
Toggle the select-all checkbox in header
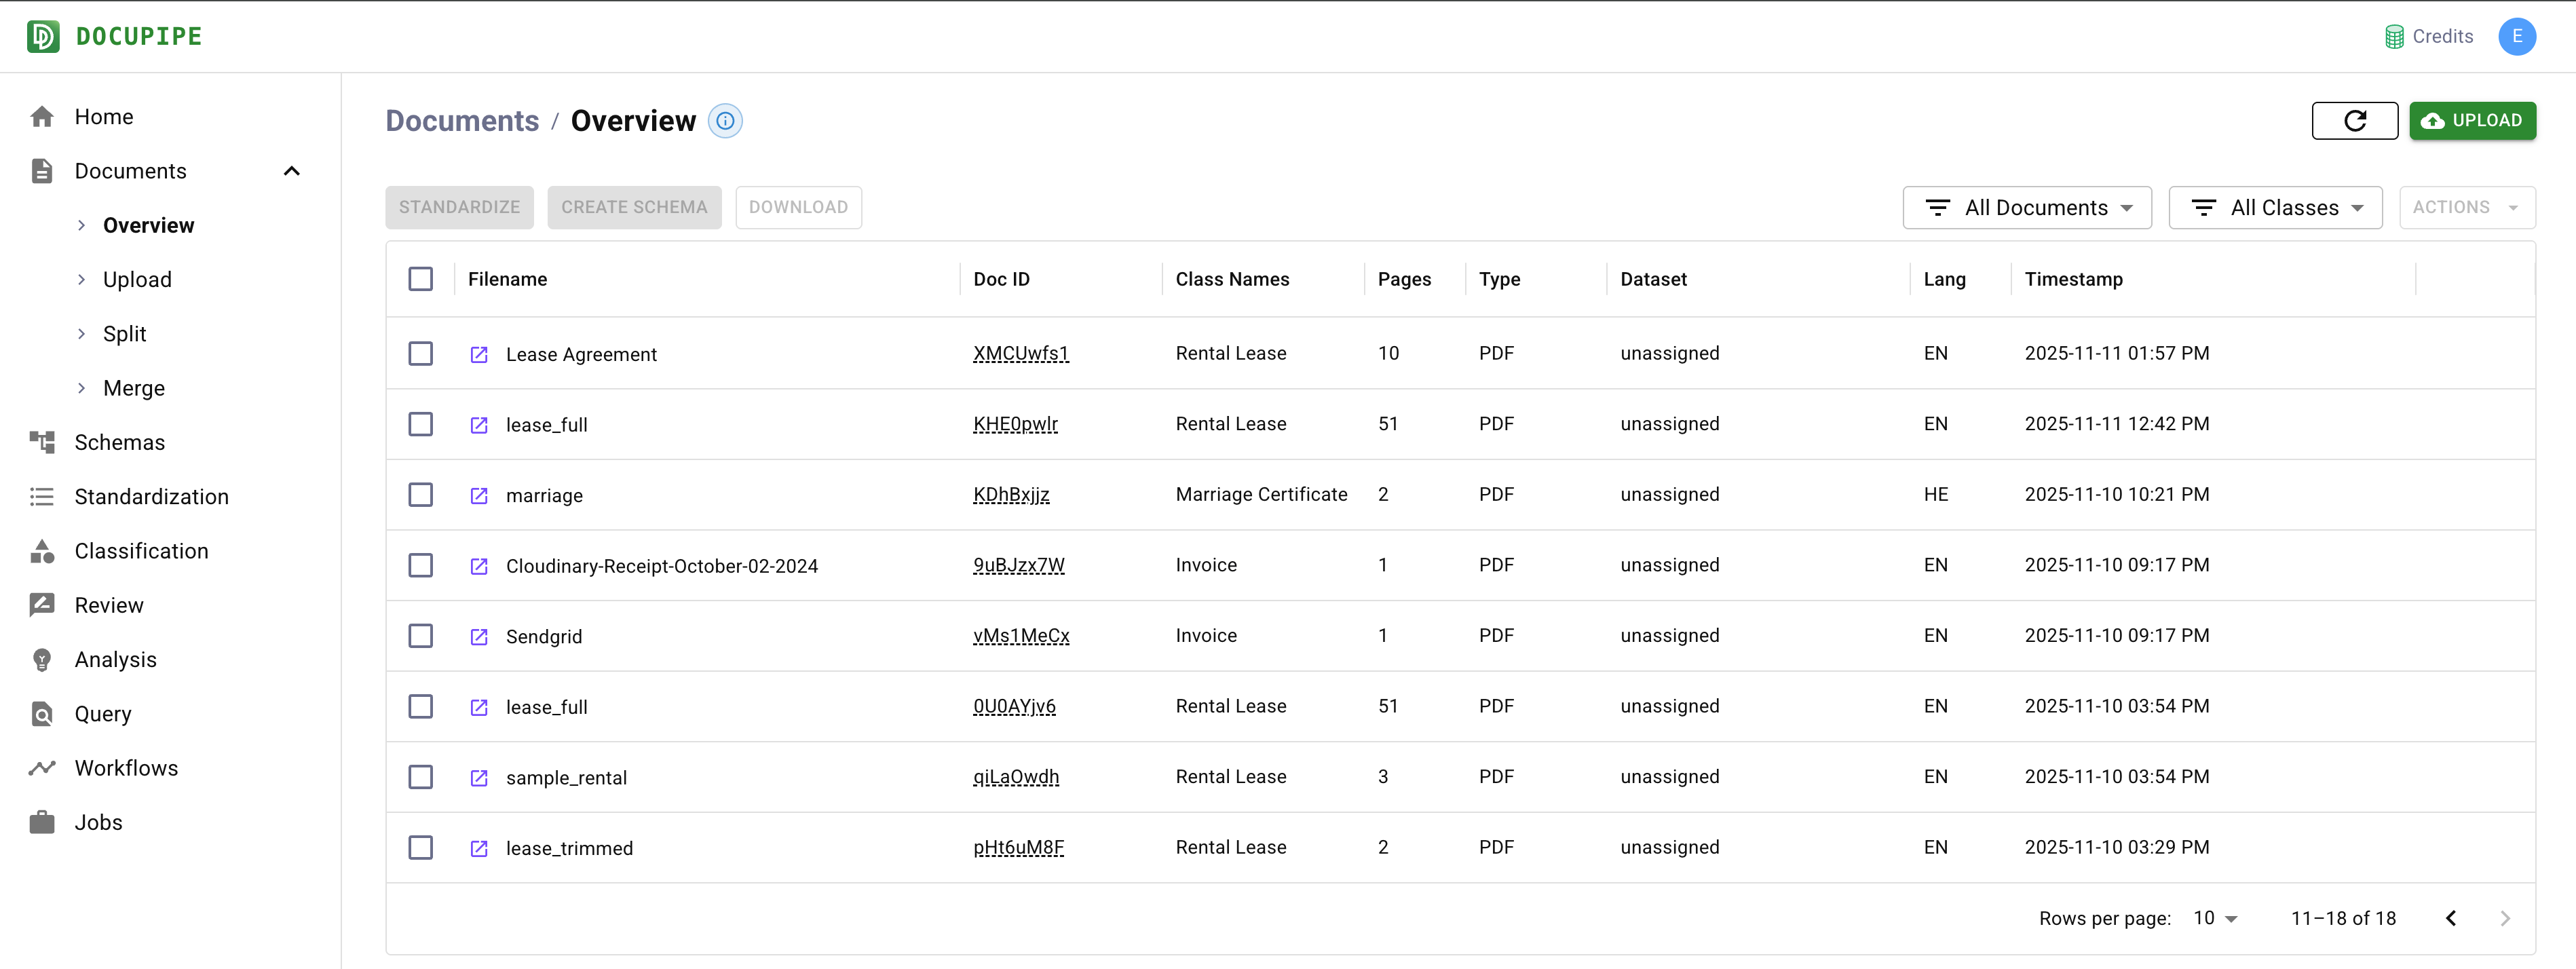click(x=421, y=279)
